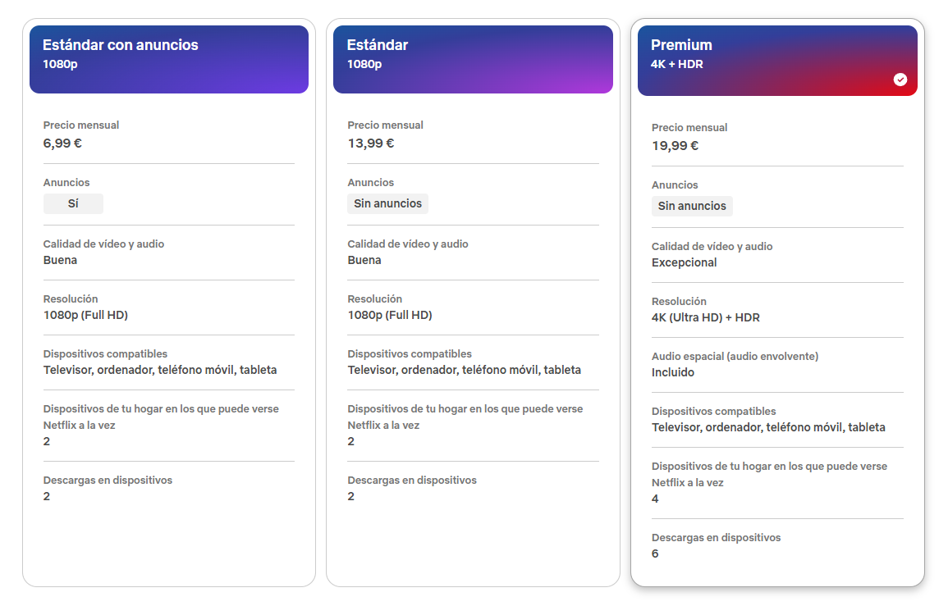Select the Estándar plan header
948x606 pixels.
(473, 59)
